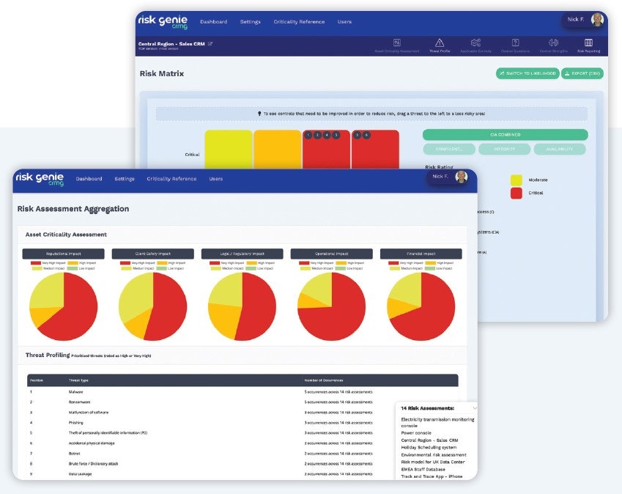
Task: Open Dashboard in the Aggregation window
Action: tap(89, 179)
